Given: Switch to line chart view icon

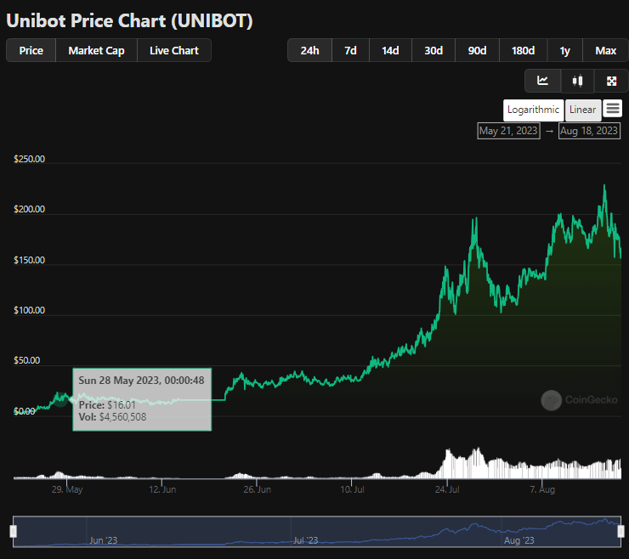Looking at the screenshot, I should click(543, 81).
